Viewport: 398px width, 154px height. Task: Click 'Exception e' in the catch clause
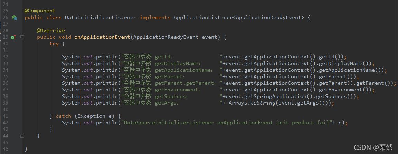click(x=94, y=116)
